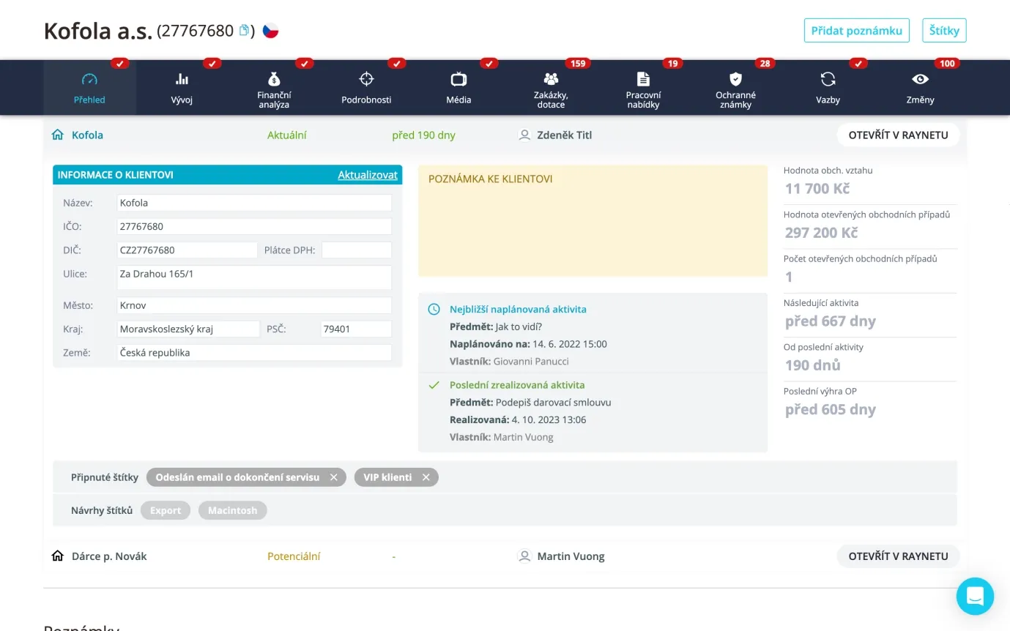The width and height of the screenshot is (1010, 631).
Task: Switch to the Finanční analýza tab
Action: pyautogui.click(x=274, y=87)
